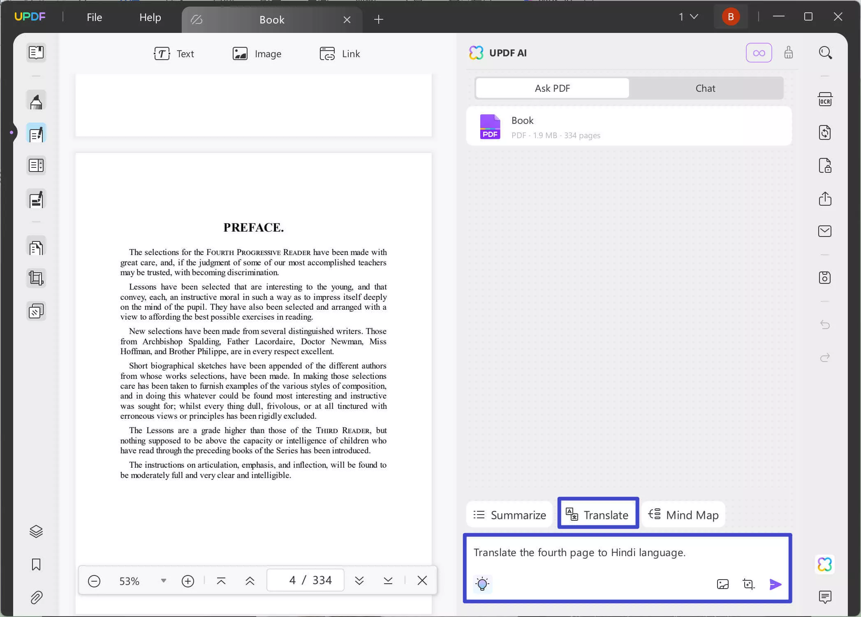Send the translate prompt with arrow button
The width and height of the screenshot is (861, 617).
775,584
